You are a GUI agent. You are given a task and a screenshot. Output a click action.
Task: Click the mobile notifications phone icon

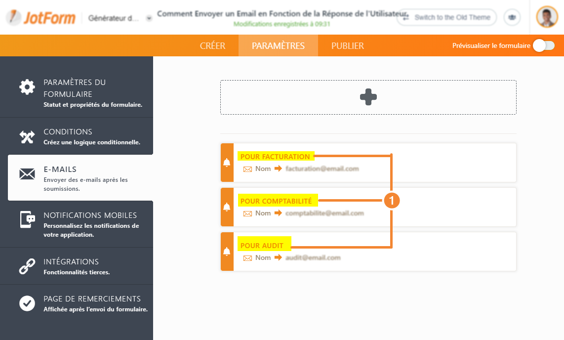(27, 219)
